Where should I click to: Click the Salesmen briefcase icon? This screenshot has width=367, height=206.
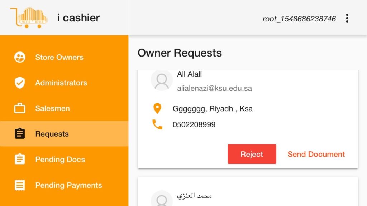click(20, 108)
